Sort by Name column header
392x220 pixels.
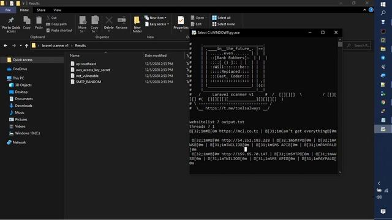point(75,56)
